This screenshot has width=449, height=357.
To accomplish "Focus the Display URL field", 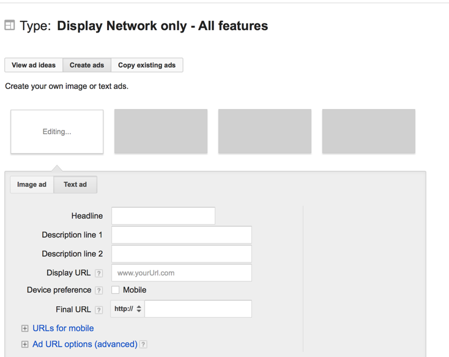I will 182,272.
